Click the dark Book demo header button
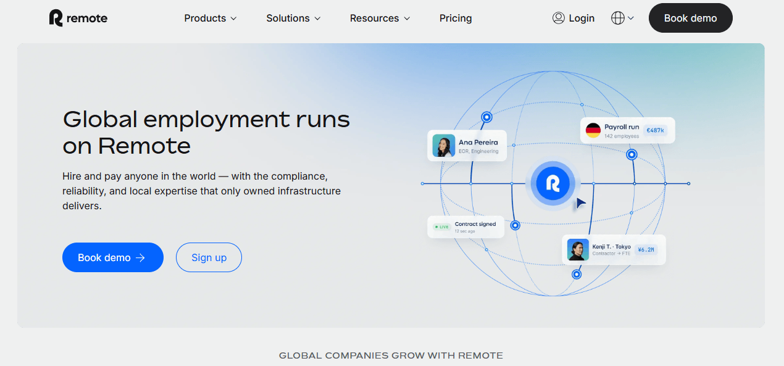This screenshot has width=784, height=366. pos(691,18)
